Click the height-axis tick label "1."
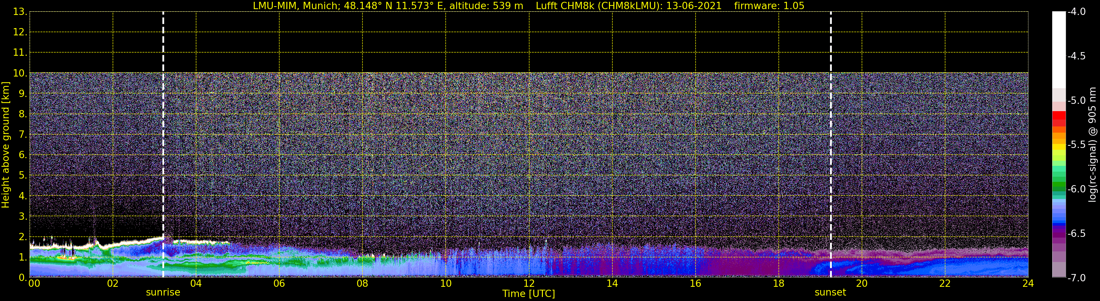 (x=23, y=257)
